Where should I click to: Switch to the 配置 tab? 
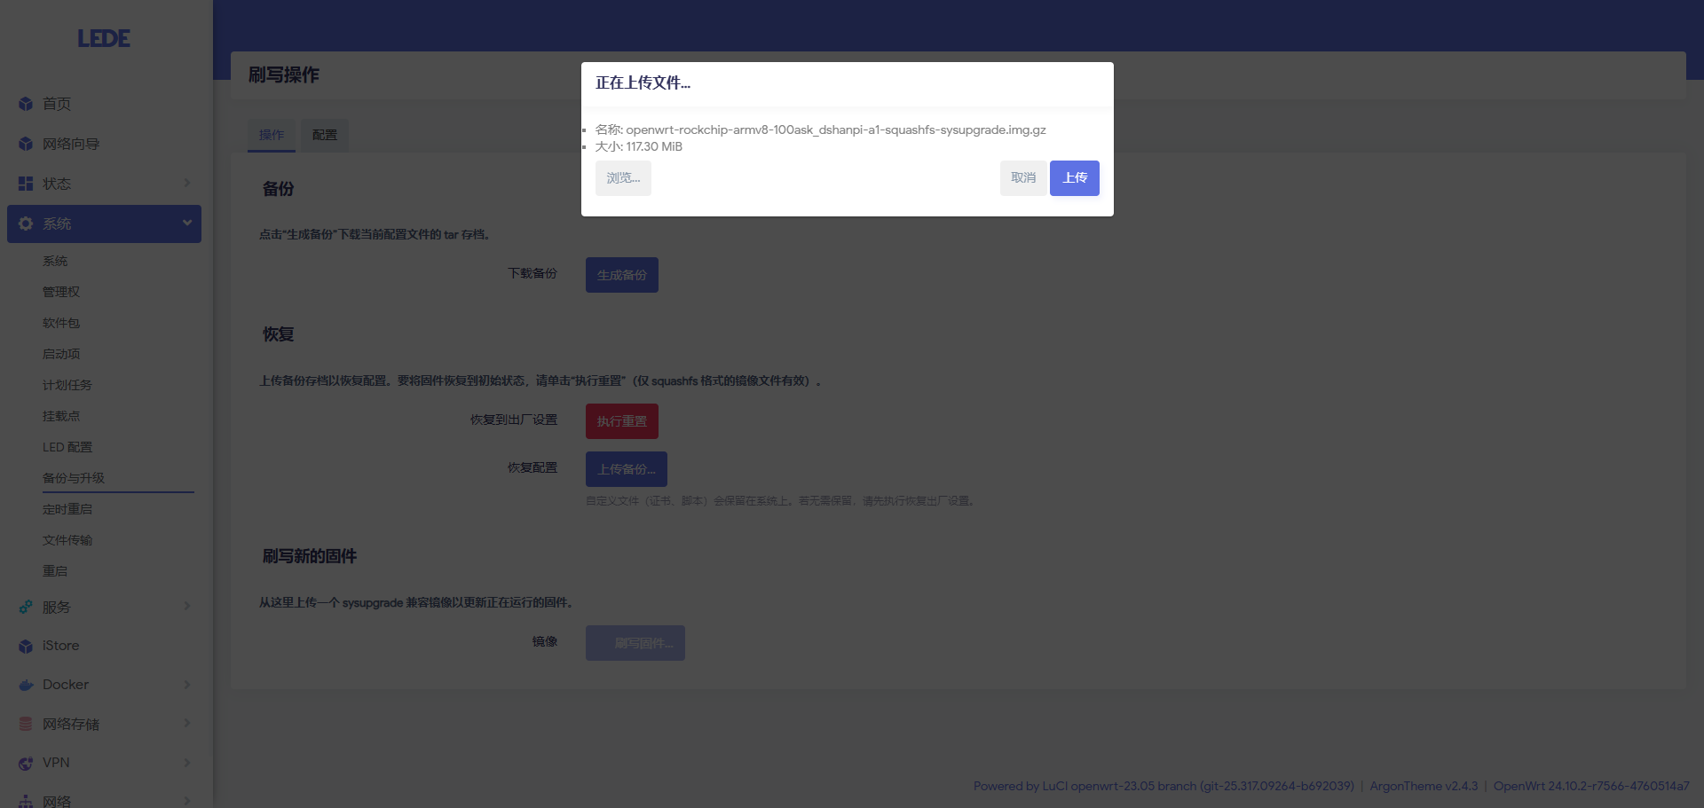click(324, 135)
